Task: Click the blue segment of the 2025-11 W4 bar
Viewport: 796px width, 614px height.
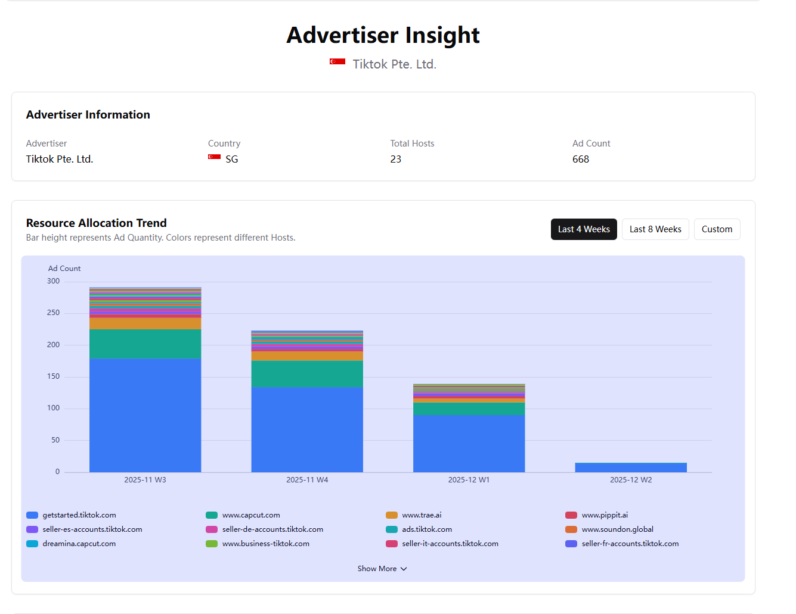Action: (307, 429)
